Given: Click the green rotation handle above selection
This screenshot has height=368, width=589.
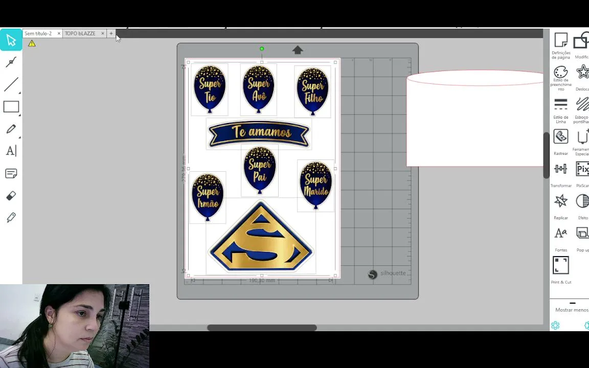Looking at the screenshot, I should tap(262, 49).
